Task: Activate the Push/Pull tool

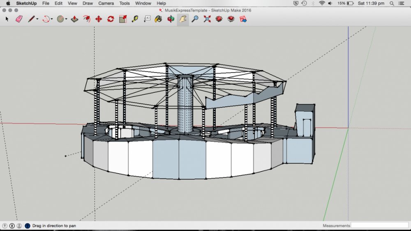Action: tap(74, 19)
